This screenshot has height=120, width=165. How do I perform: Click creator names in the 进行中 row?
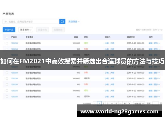110,96
